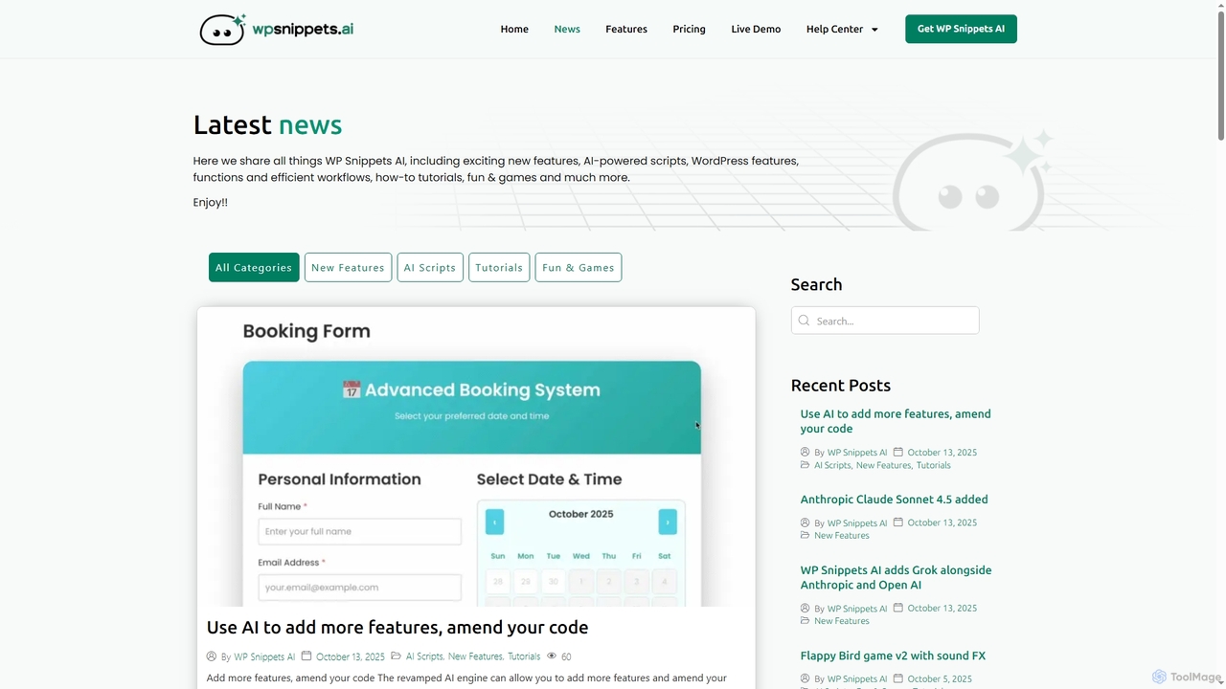Click the author icon under the Grok post
The width and height of the screenshot is (1226, 689).
(x=806, y=608)
